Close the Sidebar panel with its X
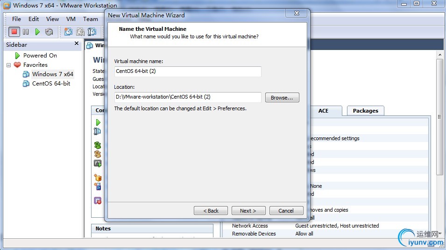The height and width of the screenshot is (250, 446). [x=76, y=43]
